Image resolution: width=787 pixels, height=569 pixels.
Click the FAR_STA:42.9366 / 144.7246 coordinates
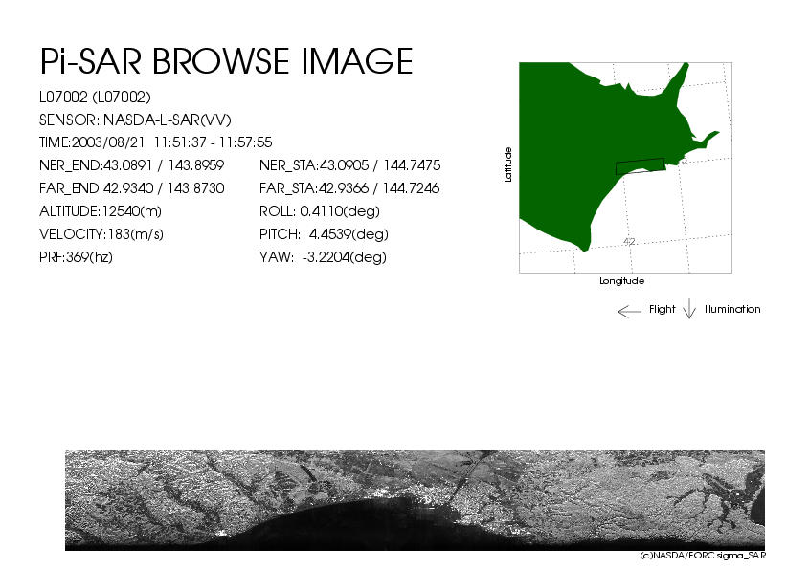pyautogui.click(x=349, y=188)
